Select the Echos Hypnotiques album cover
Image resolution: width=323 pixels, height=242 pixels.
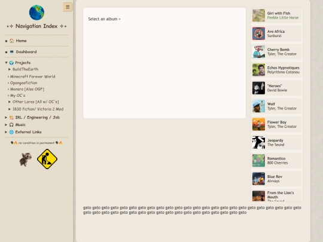point(259,70)
